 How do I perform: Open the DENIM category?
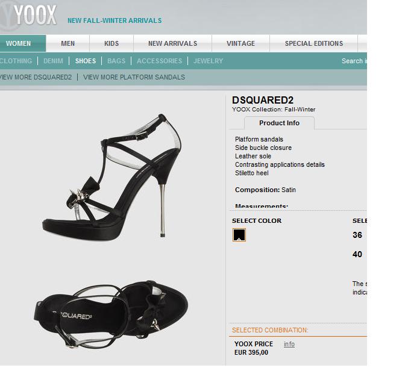[x=53, y=61]
